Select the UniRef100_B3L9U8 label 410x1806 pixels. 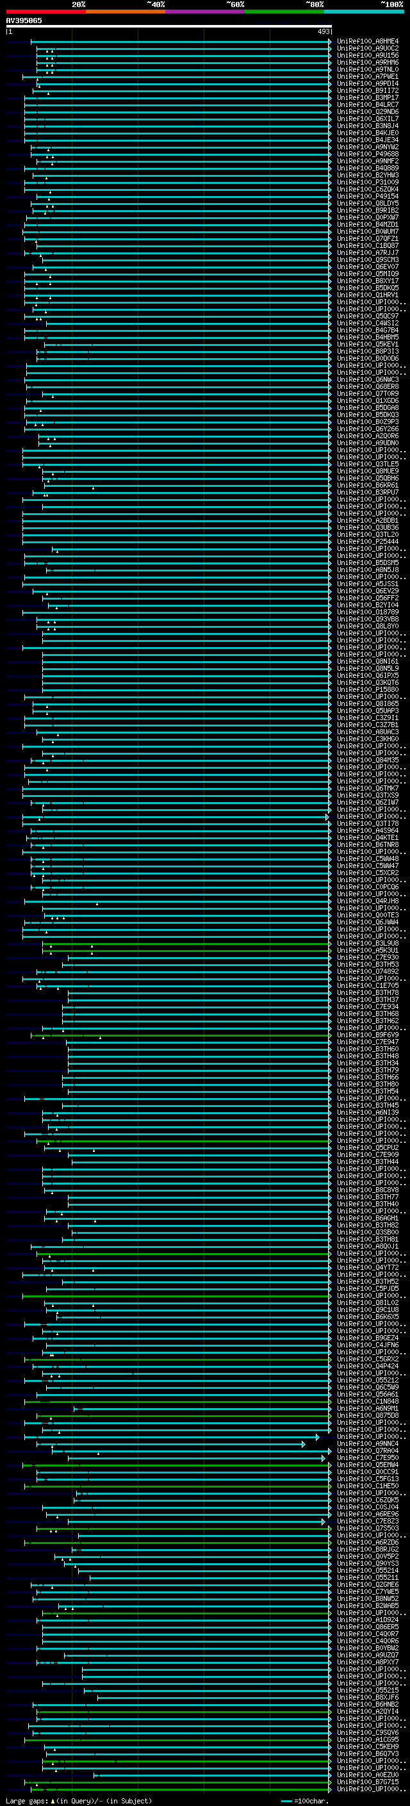click(368, 943)
